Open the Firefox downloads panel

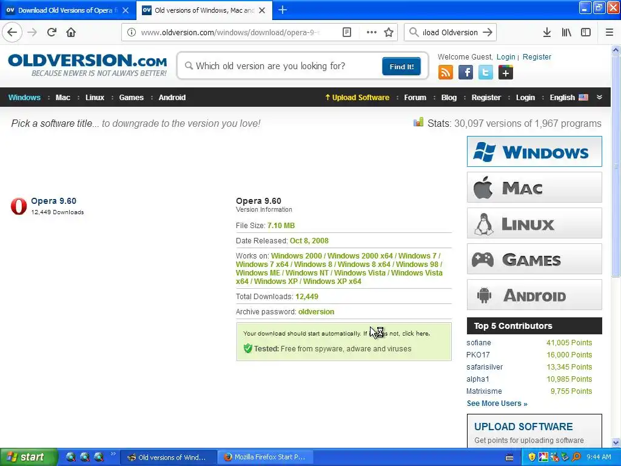547,33
